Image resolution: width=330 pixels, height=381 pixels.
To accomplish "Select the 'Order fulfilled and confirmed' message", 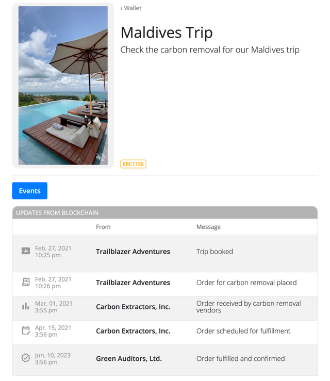I will click(x=240, y=358).
